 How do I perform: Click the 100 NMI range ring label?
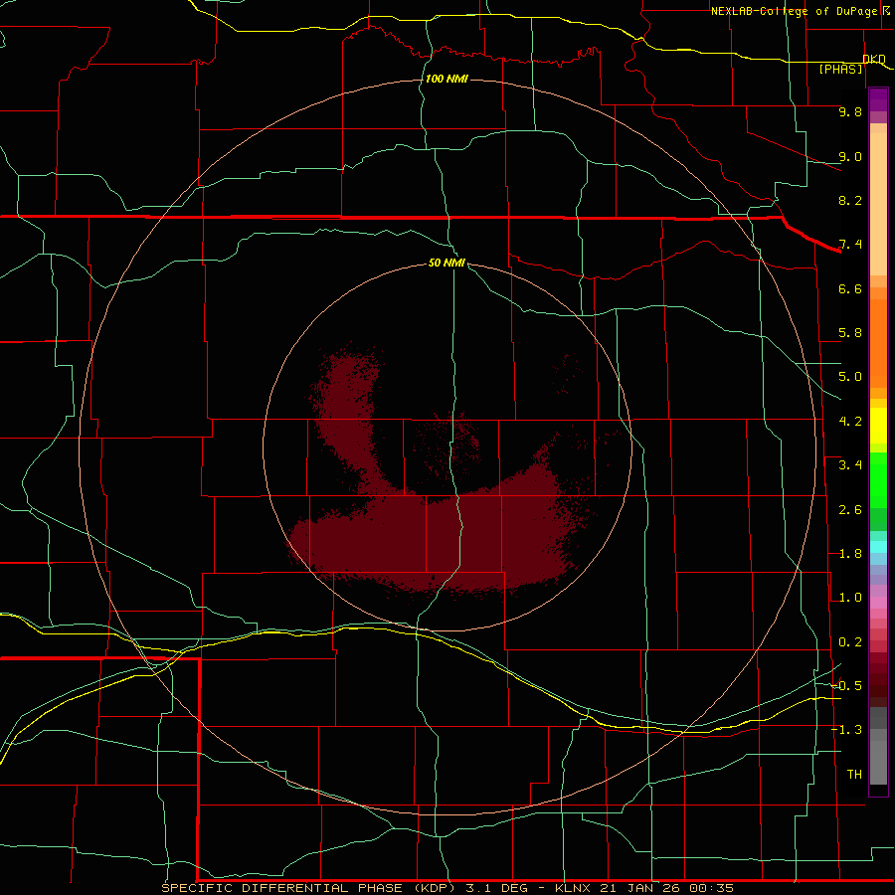[447, 79]
